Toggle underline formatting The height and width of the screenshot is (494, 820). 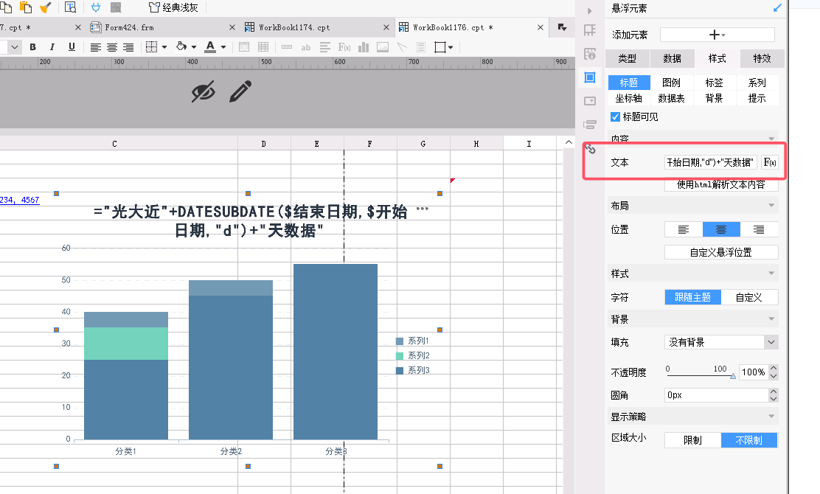(72, 47)
